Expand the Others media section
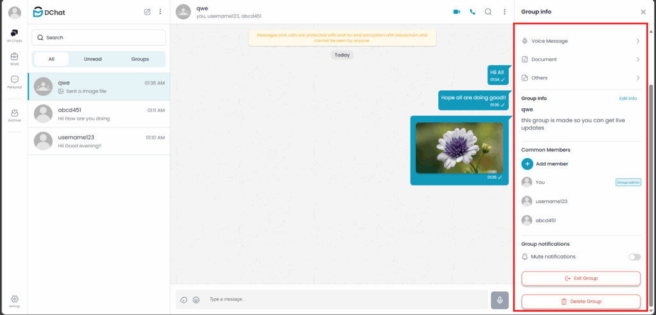Screen dimensions: 656x315 coord(580,78)
